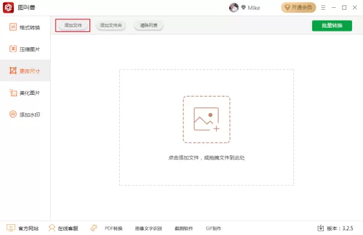Click the 清除列表 clear list button
The width and height of the screenshot is (363, 235).
149,25
